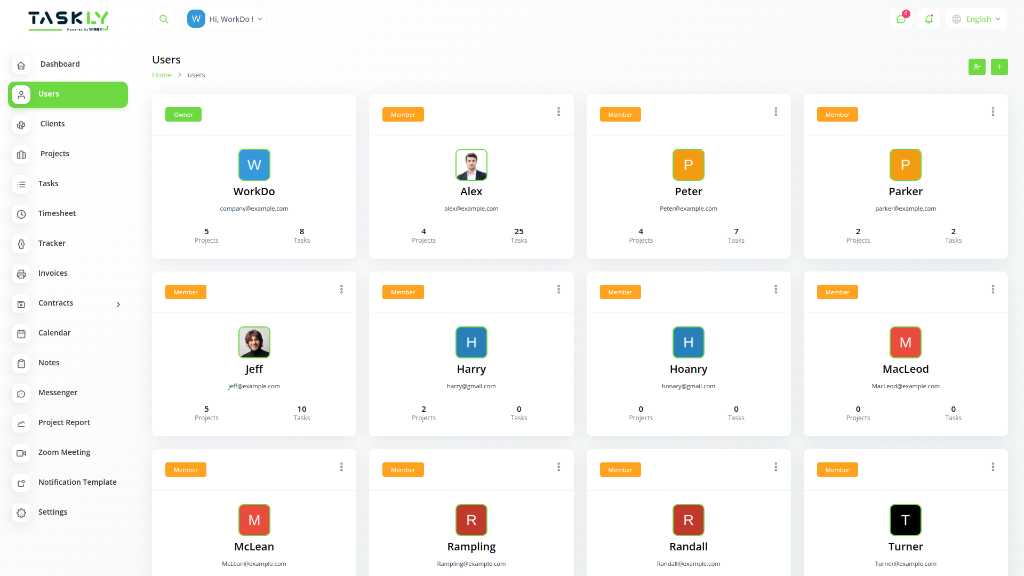Viewport: 1024px width, 576px height.
Task: Open the three-dot menu on Alex's card
Action: tap(558, 111)
